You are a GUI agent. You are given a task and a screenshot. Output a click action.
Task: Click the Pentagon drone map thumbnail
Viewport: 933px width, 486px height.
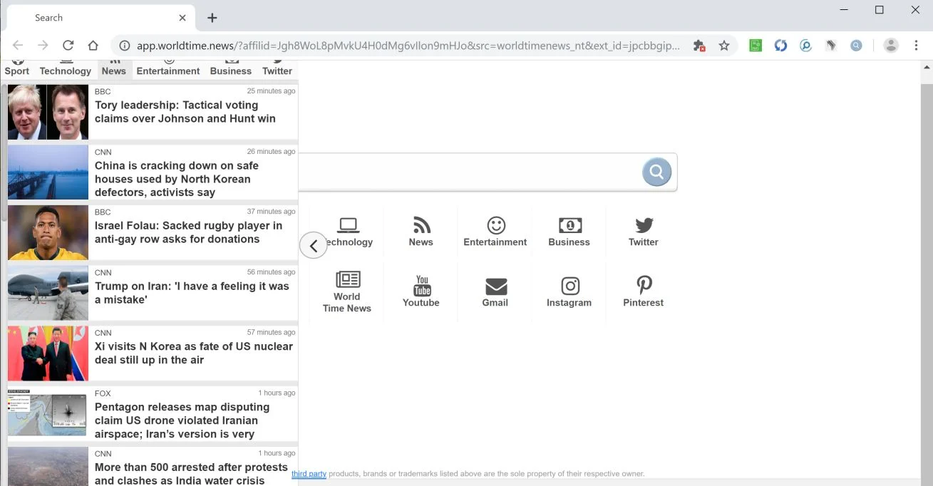click(48, 413)
